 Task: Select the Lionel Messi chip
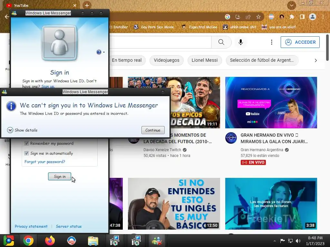205,60
